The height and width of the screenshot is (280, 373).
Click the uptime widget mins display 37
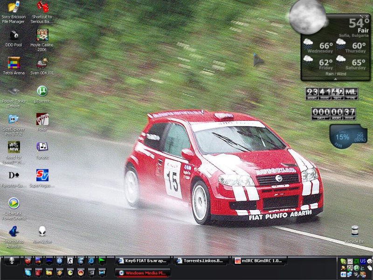click(x=349, y=114)
